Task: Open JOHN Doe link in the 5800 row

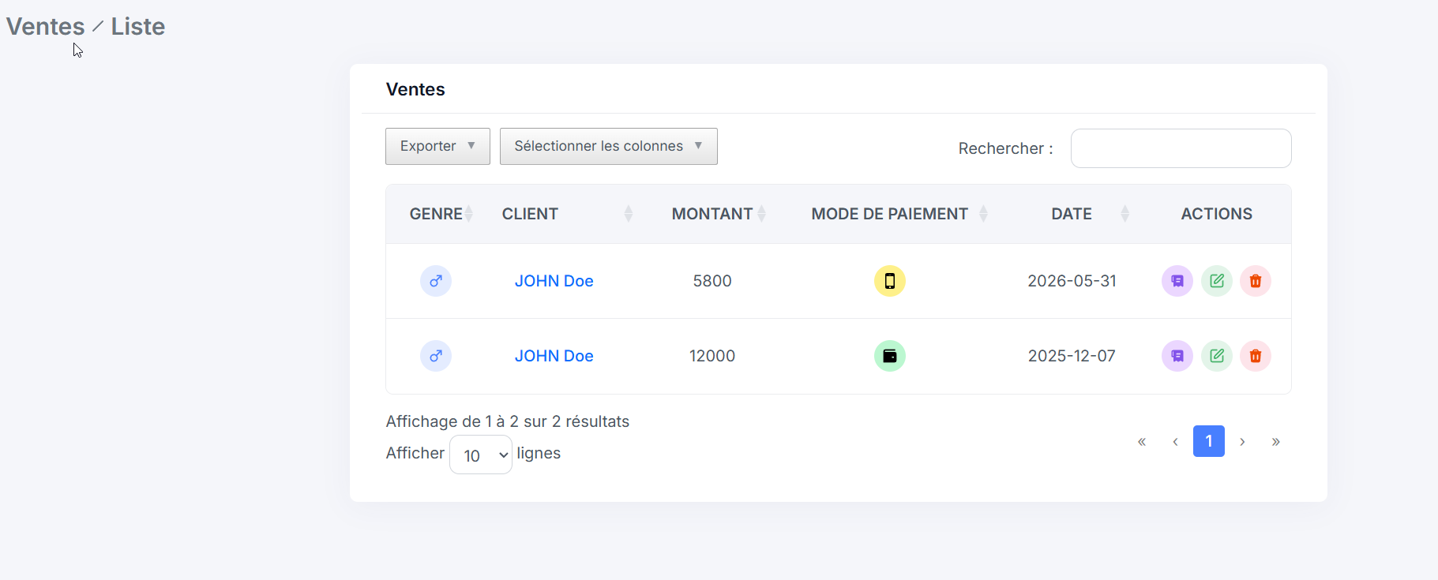Action: point(554,281)
